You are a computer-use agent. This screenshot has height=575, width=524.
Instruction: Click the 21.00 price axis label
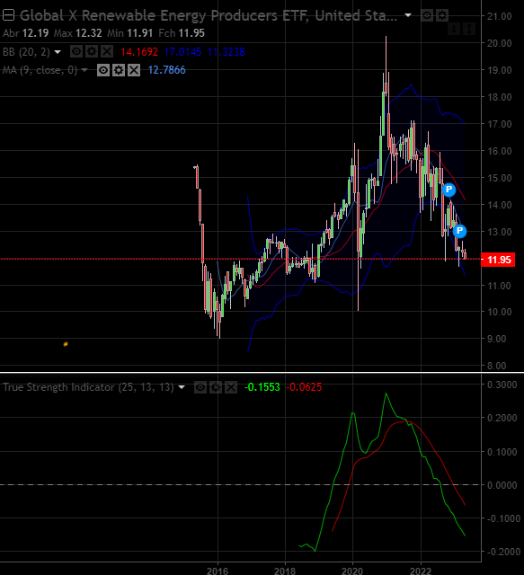coord(499,16)
